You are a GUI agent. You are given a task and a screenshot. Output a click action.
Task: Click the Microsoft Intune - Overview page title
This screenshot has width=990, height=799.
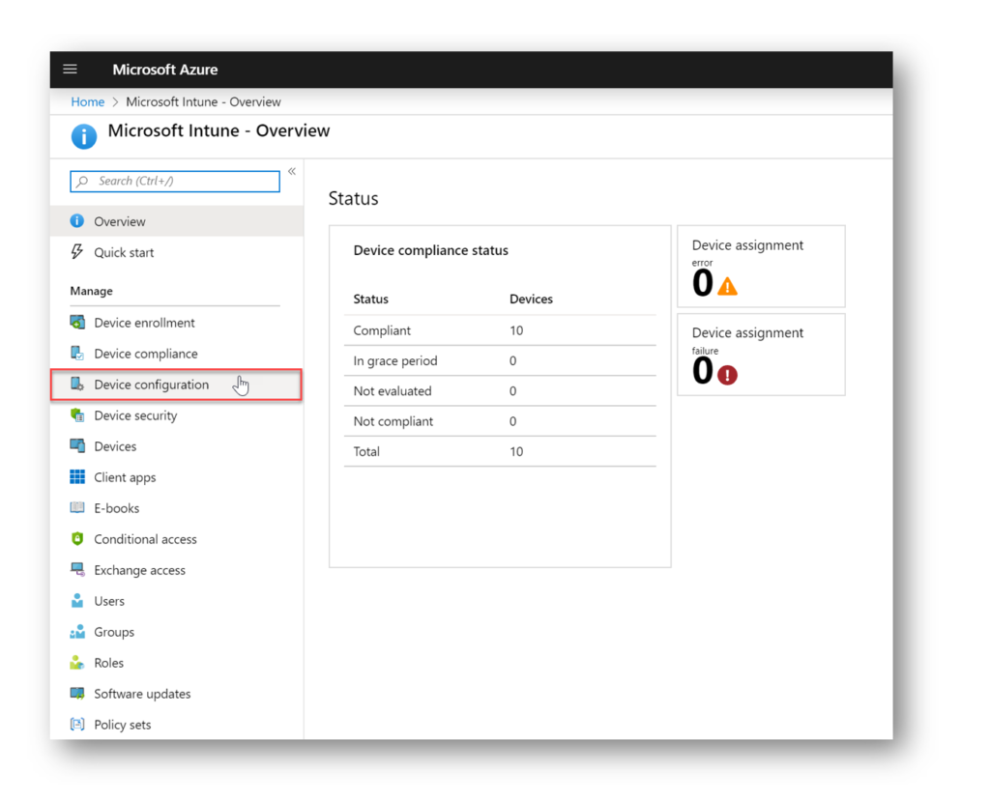point(218,130)
